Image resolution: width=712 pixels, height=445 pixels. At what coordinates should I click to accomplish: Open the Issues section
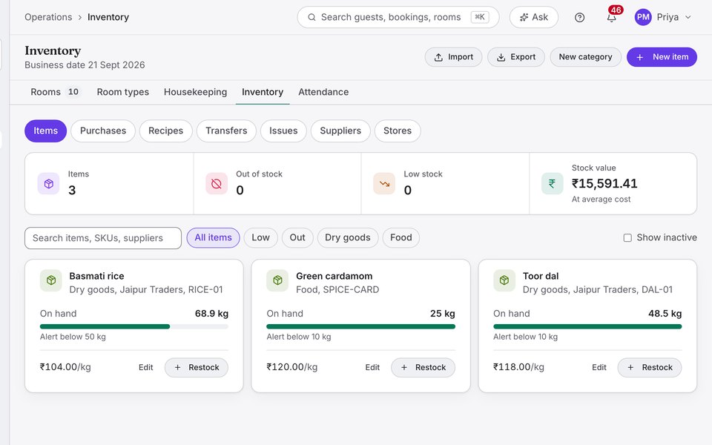tap(283, 131)
